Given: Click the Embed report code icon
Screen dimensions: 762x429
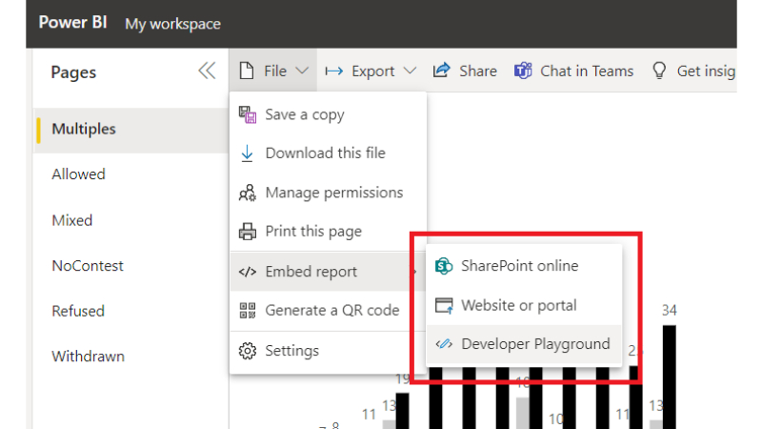Looking at the screenshot, I should pyautogui.click(x=248, y=272).
